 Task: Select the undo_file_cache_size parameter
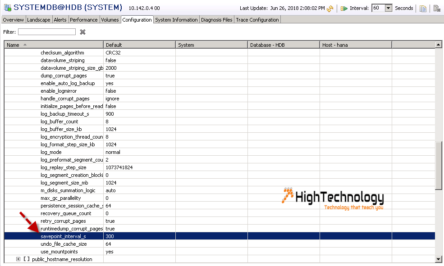tap(220, 243)
